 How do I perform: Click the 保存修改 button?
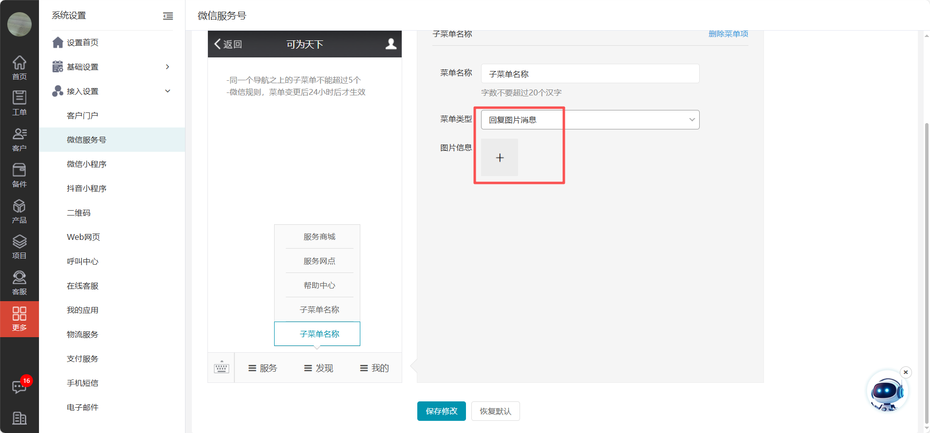point(441,411)
